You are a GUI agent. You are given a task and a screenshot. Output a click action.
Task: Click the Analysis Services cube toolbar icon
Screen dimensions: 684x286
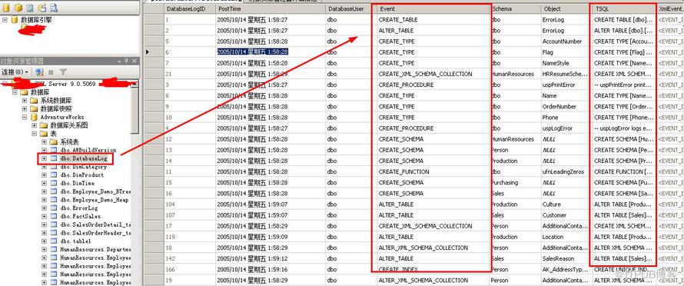(x=18, y=8)
